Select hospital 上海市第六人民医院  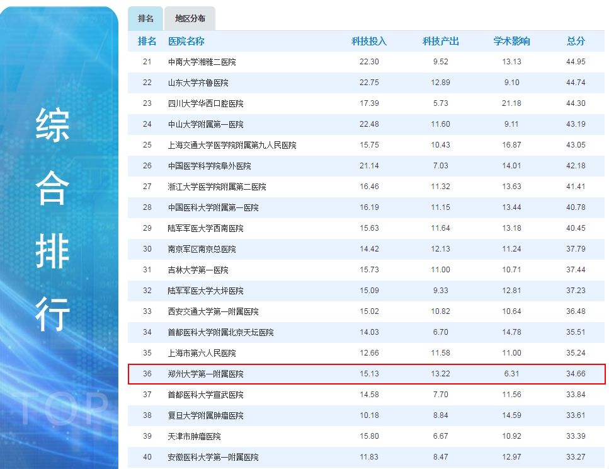pyautogui.click(x=202, y=353)
